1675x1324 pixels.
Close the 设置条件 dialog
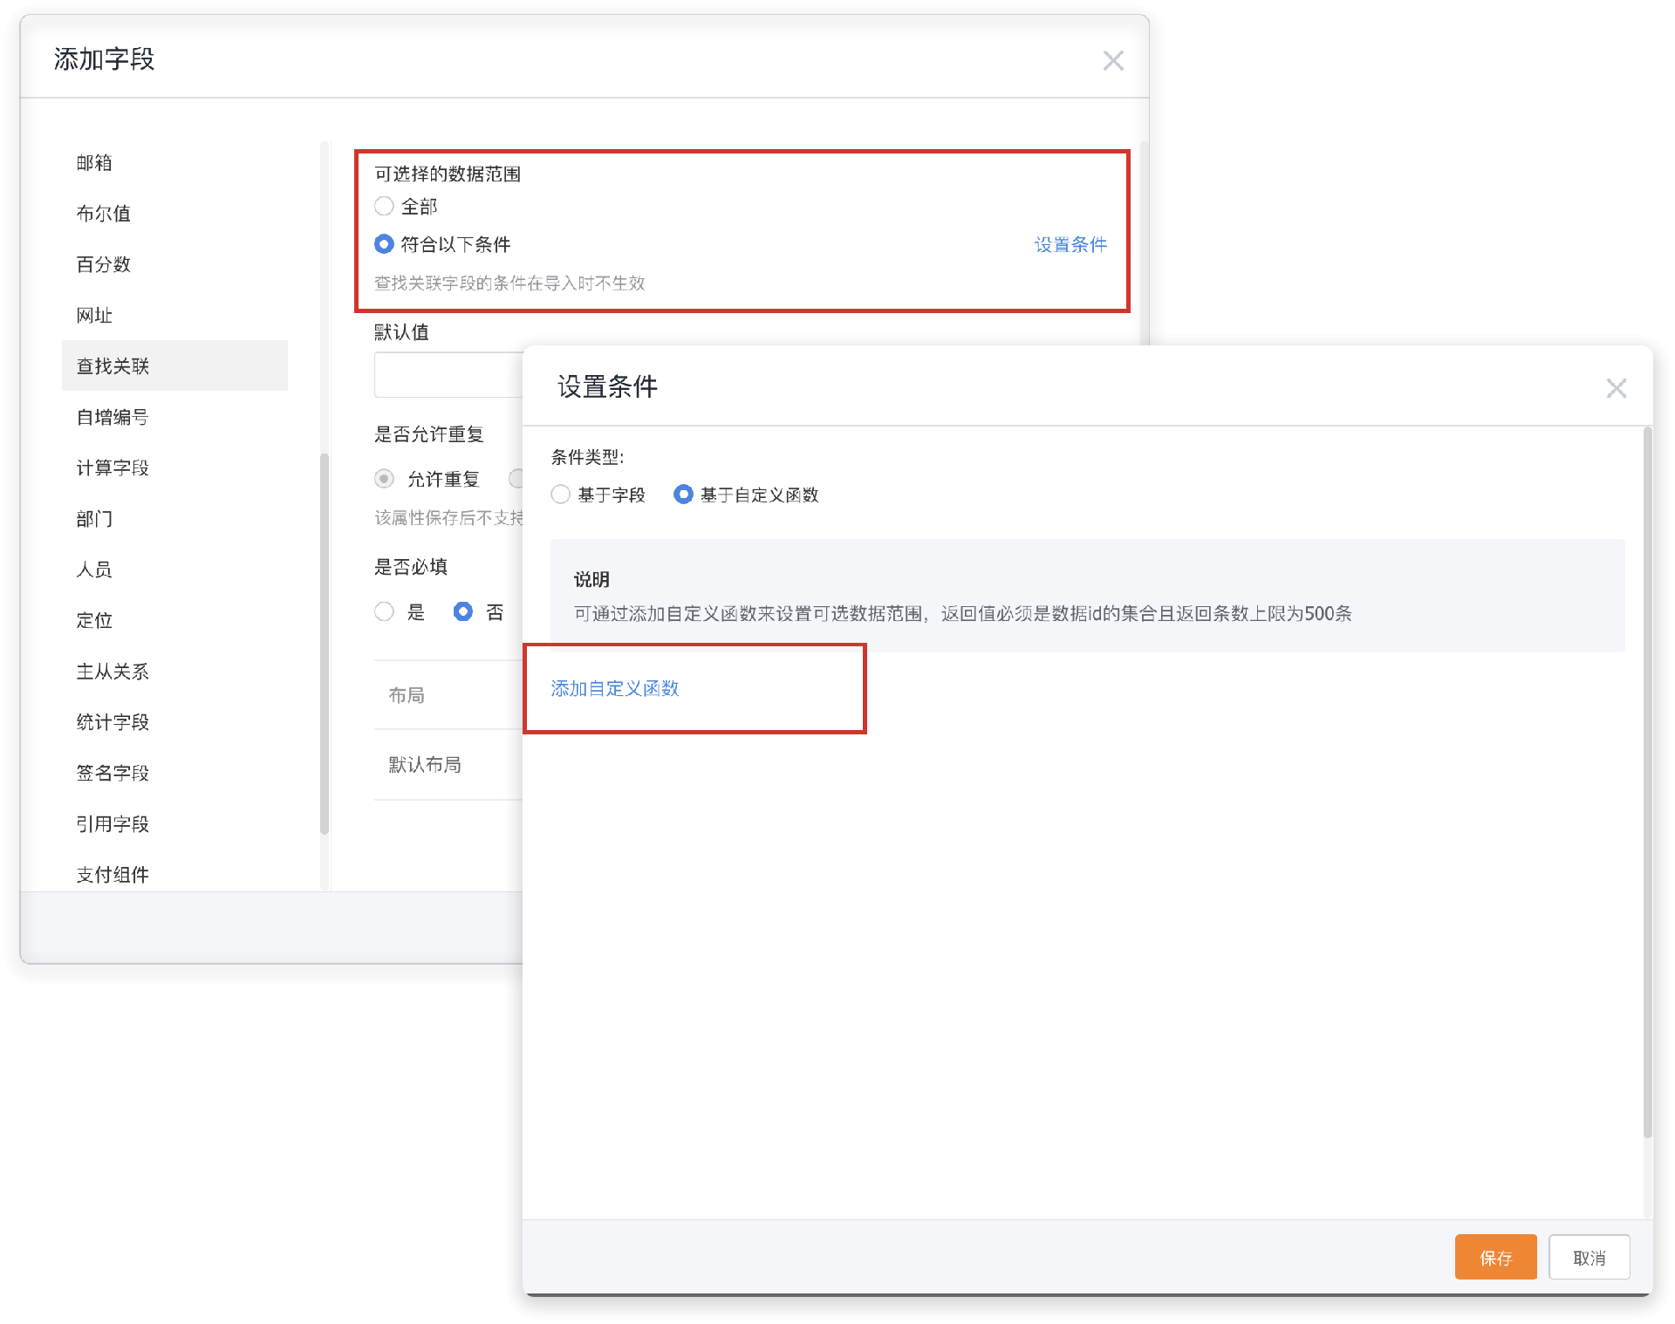pos(1616,388)
